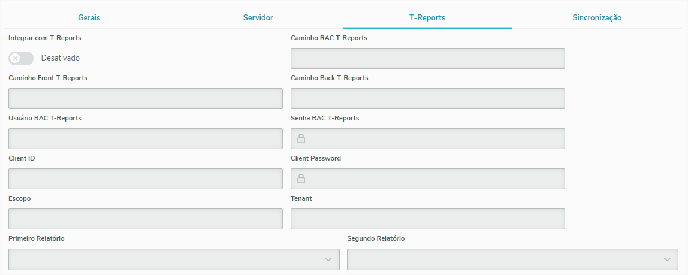Viewport: 688px width, 275px height.
Task: Go to the Sincronização tab
Action: [597, 17]
